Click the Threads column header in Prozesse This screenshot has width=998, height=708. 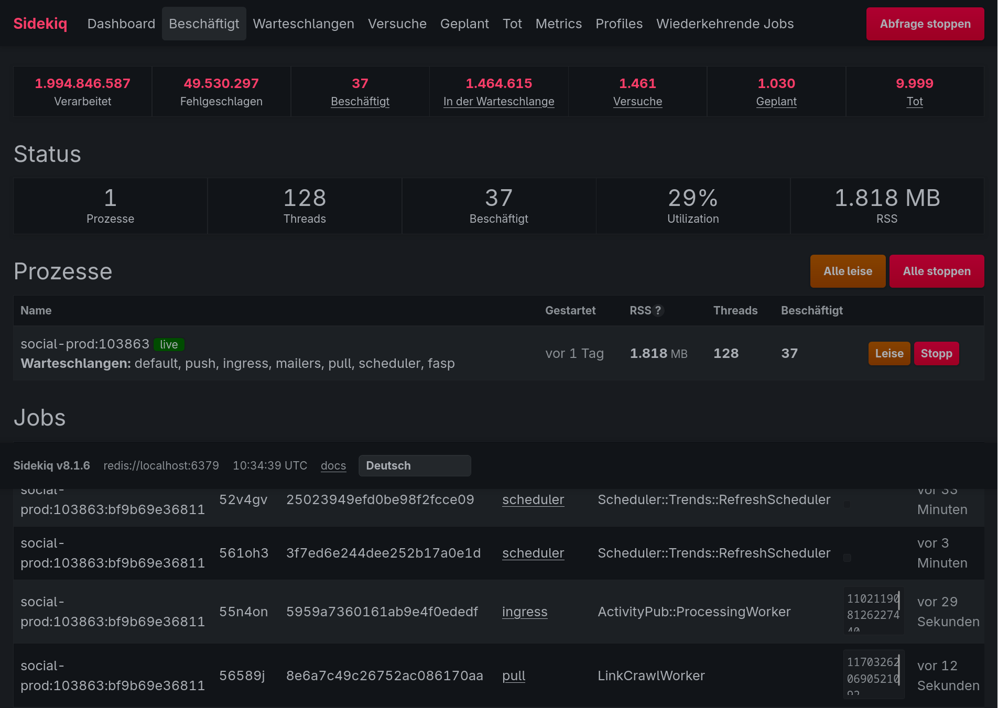tap(735, 310)
